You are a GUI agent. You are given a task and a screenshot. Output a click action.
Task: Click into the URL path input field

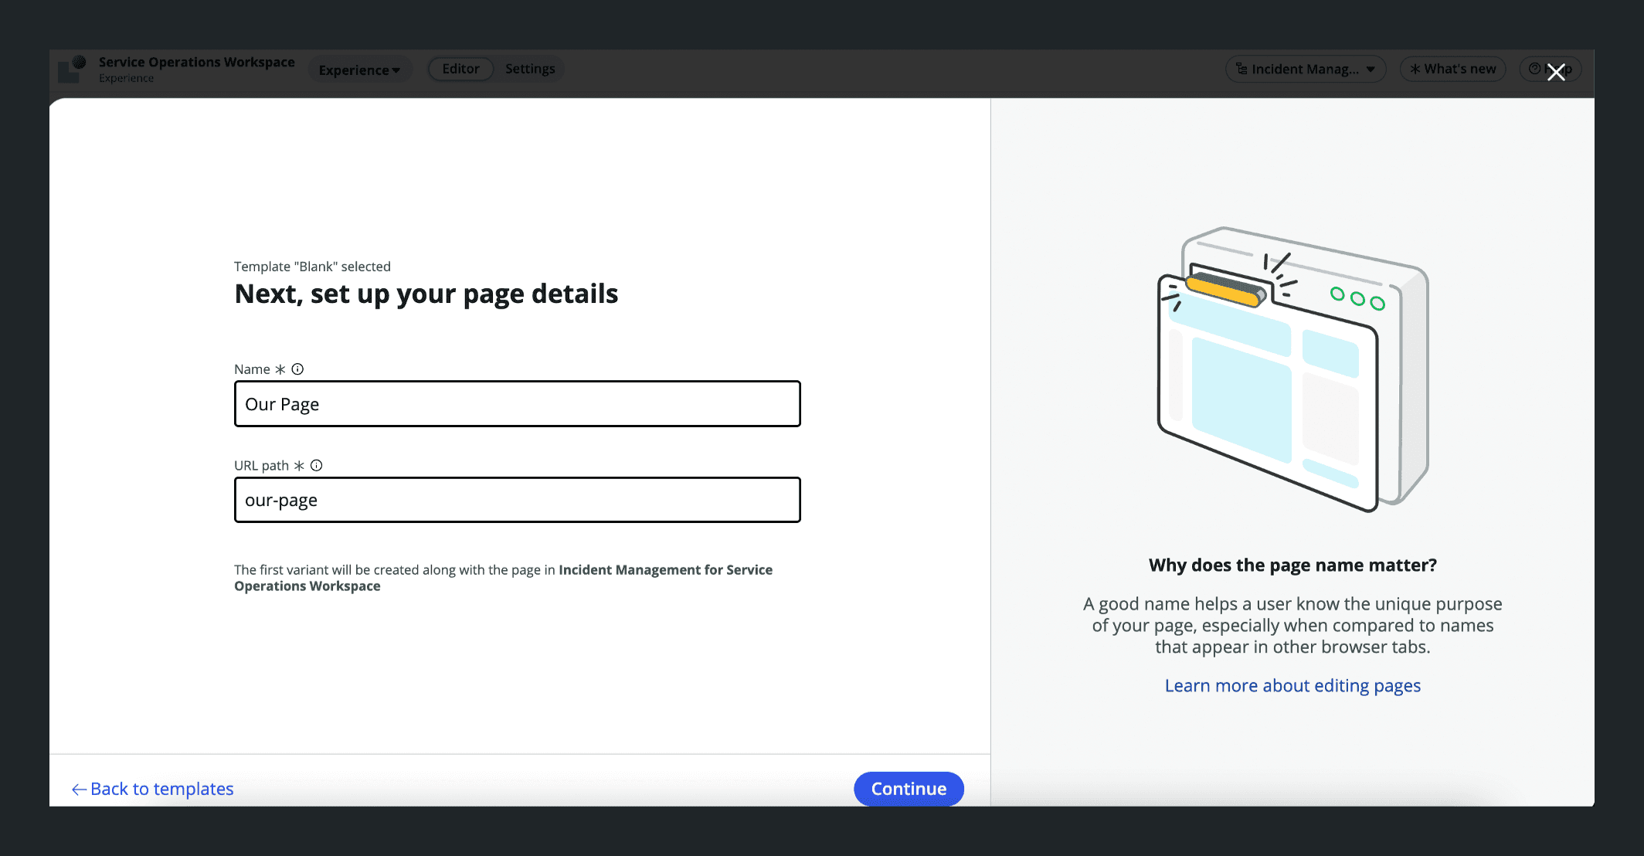[x=518, y=500]
